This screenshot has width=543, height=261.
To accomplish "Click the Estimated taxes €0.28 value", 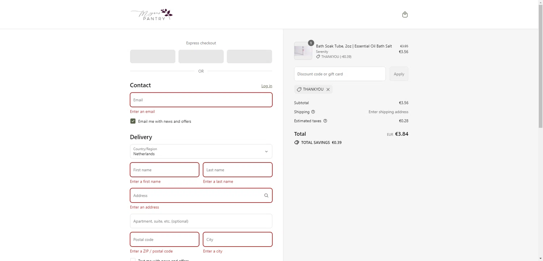I will [x=404, y=121].
